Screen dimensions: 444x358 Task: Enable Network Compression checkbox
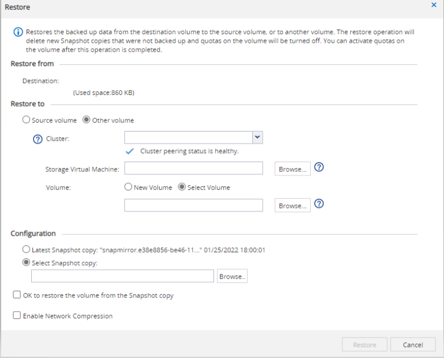tap(17, 315)
